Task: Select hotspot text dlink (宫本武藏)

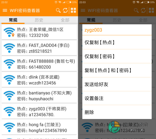Action: 44,77
